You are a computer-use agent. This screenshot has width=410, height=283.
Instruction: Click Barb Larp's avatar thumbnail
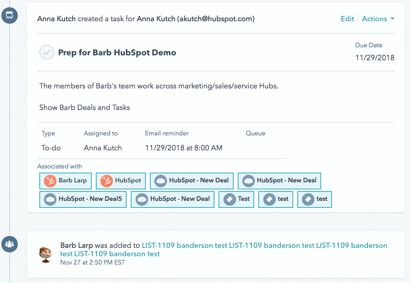coord(46,254)
